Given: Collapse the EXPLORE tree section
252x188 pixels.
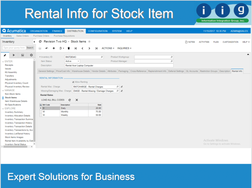Looking at the screenshot, I should pos(3,109).
